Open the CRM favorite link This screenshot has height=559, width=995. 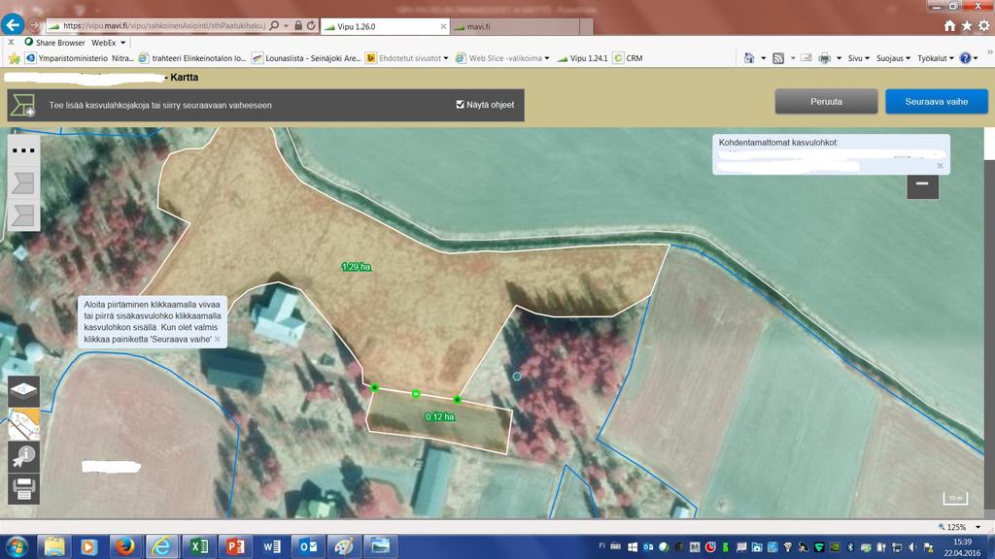click(628, 58)
